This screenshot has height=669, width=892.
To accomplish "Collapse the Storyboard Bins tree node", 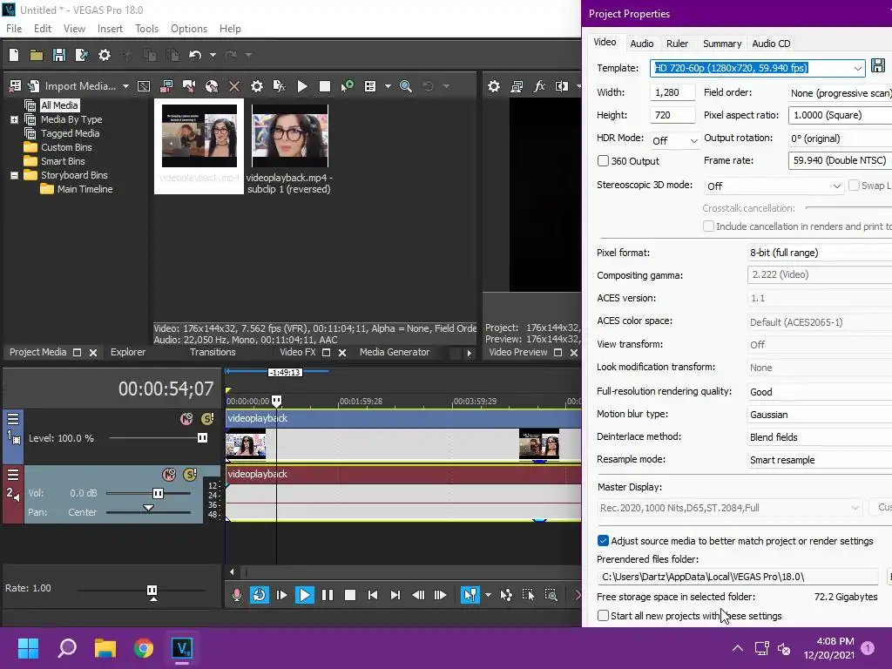I will click(14, 175).
